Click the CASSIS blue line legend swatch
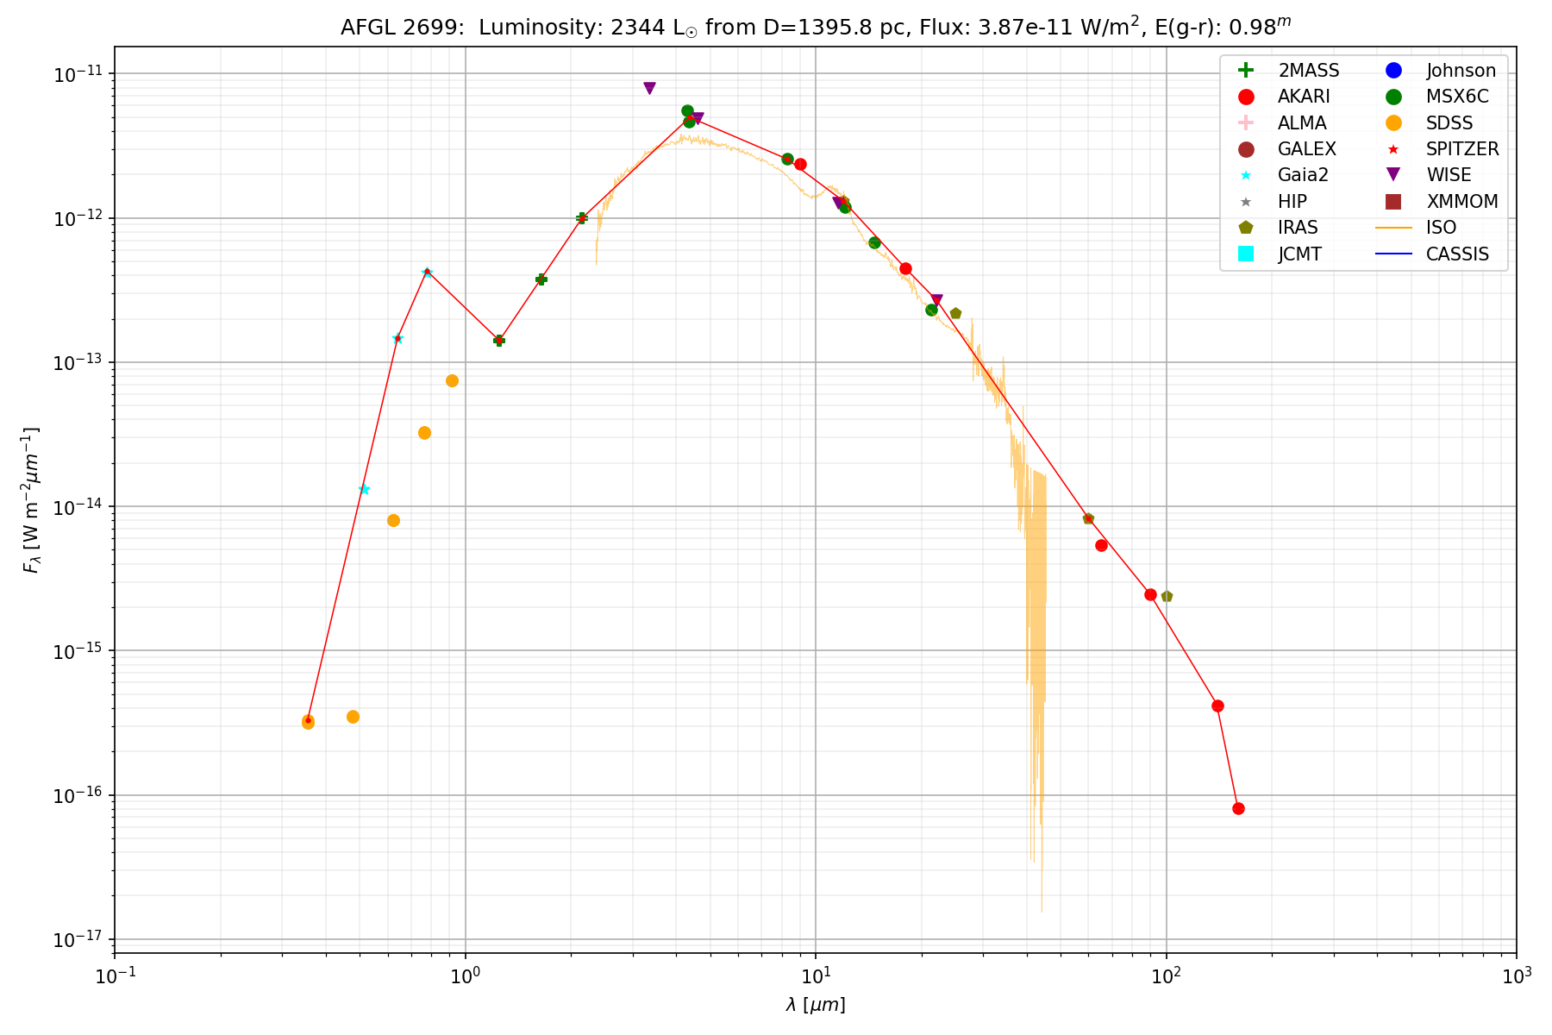The height and width of the screenshot is (1035, 1552). pyautogui.click(x=1393, y=254)
